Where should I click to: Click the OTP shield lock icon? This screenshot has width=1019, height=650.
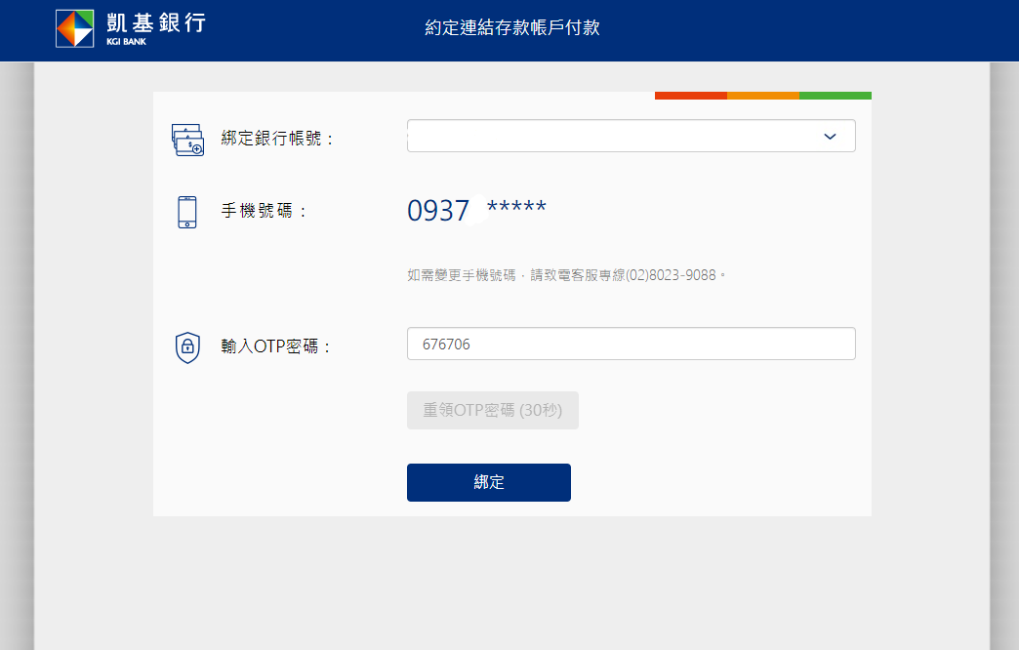point(187,347)
